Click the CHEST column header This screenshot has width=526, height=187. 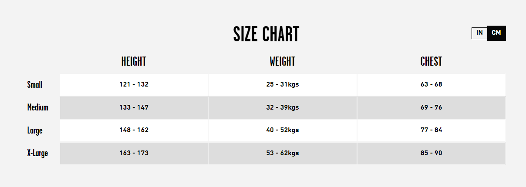[x=431, y=62]
